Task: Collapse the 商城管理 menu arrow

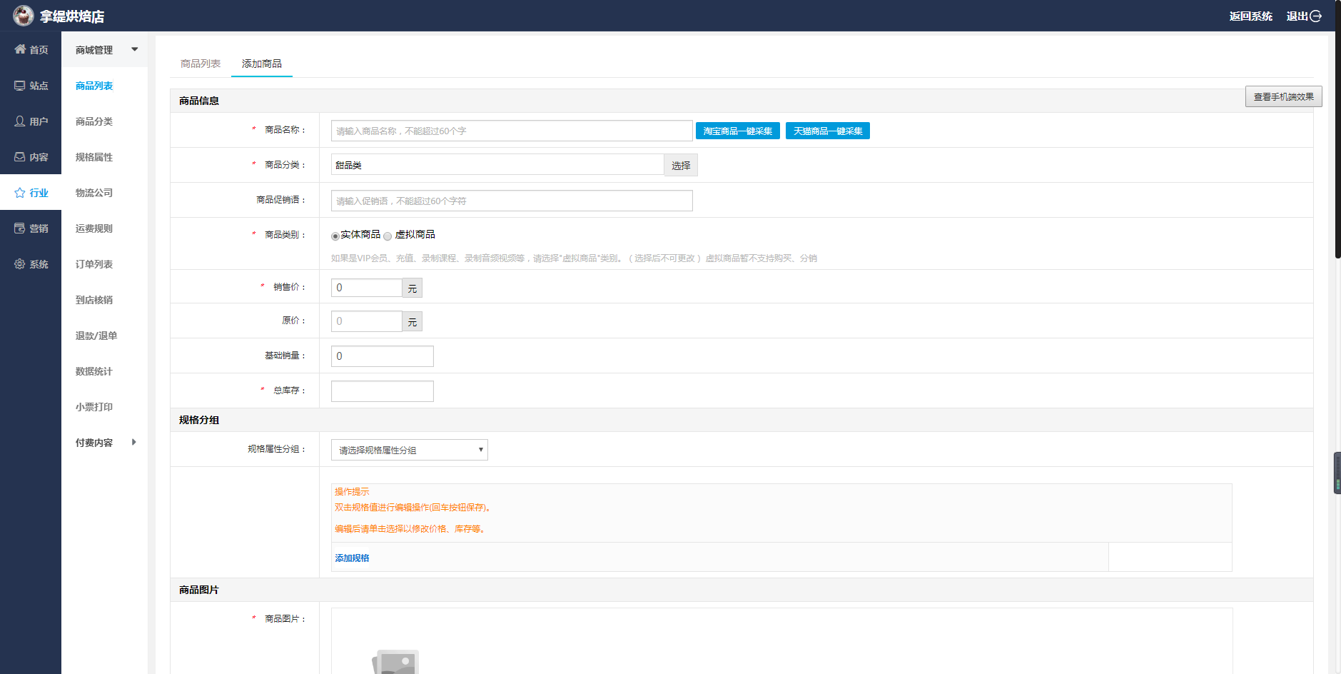Action: point(134,49)
